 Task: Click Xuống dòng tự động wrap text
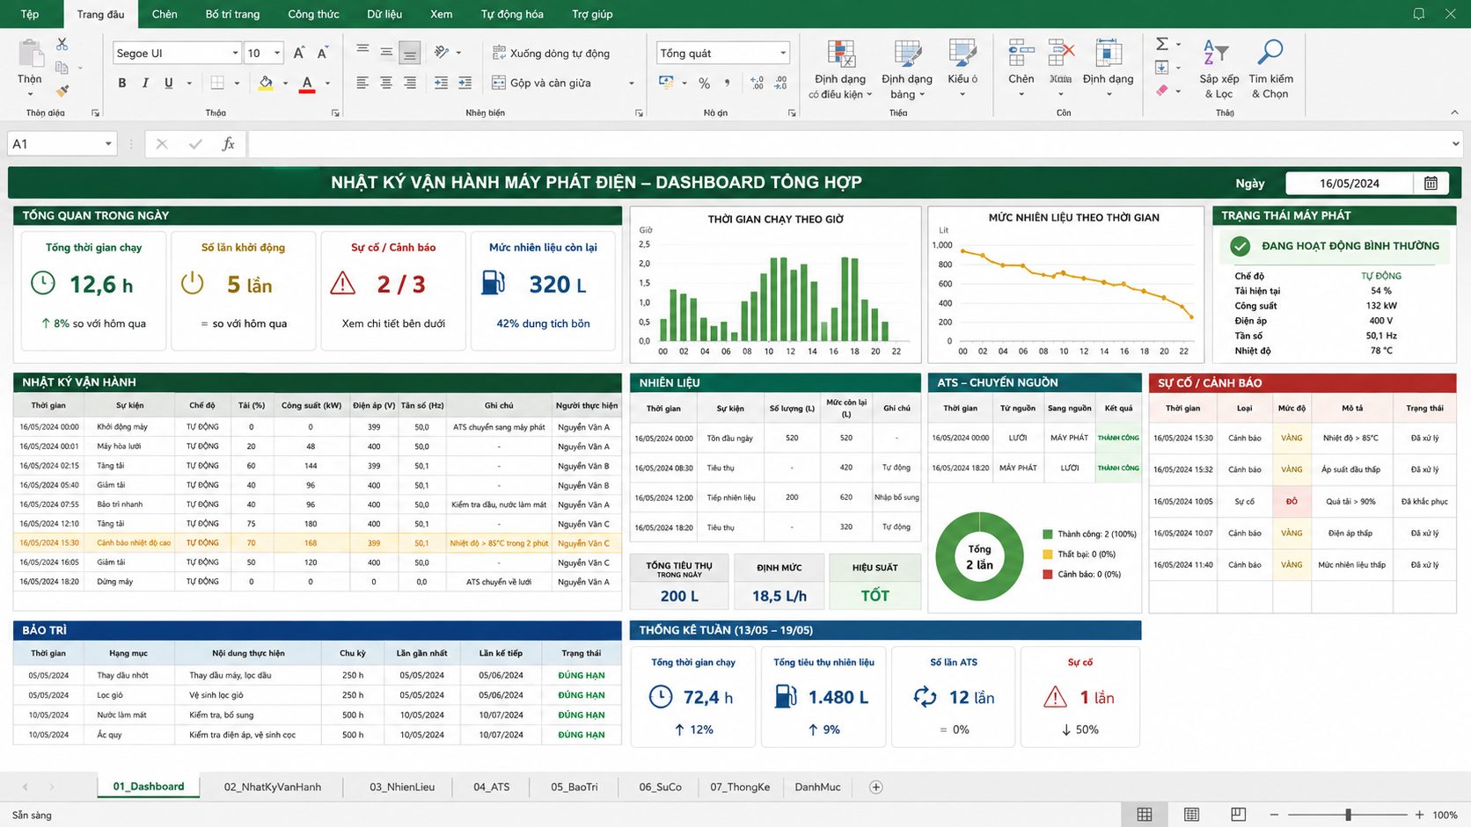click(551, 53)
